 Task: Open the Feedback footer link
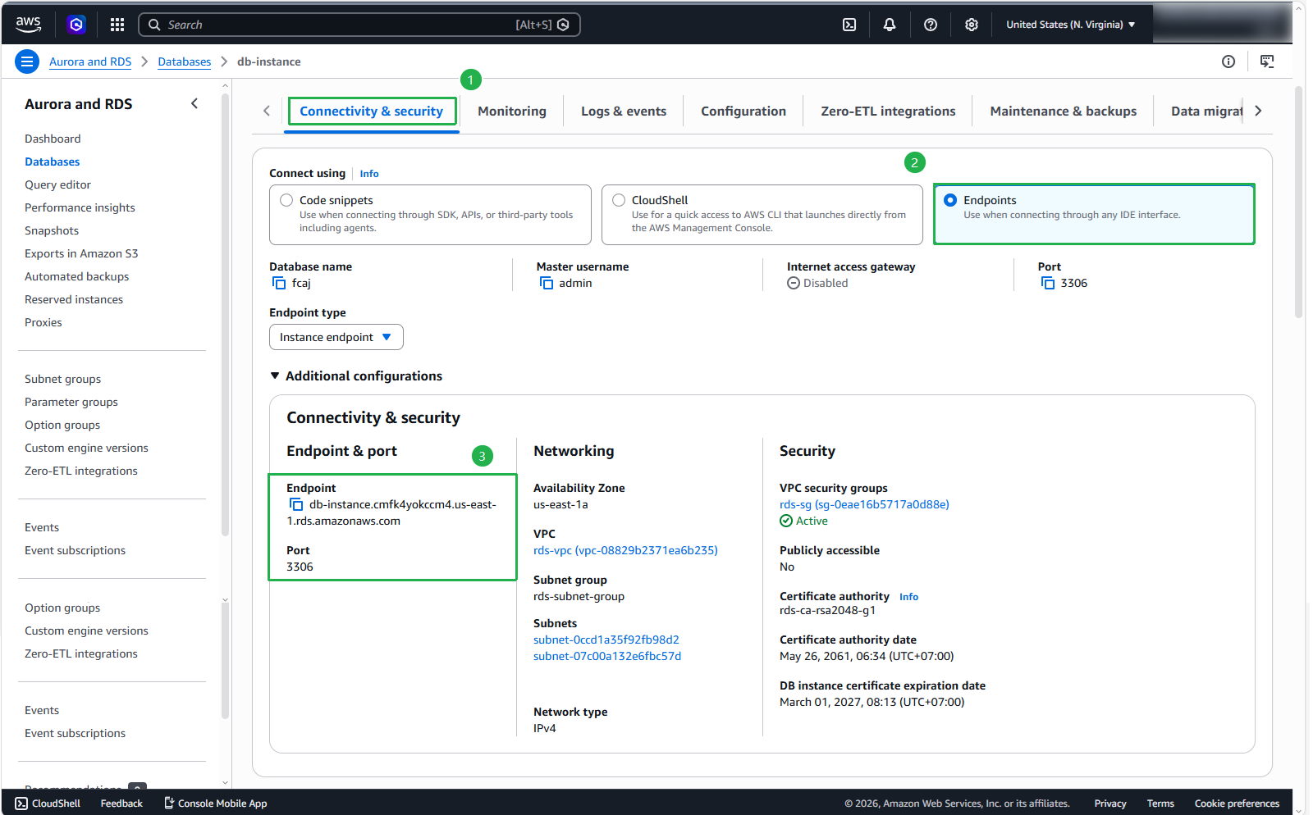tap(121, 804)
